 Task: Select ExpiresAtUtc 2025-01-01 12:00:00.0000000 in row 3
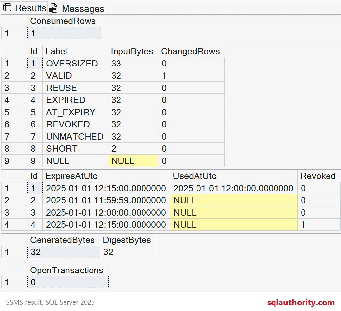tap(106, 213)
